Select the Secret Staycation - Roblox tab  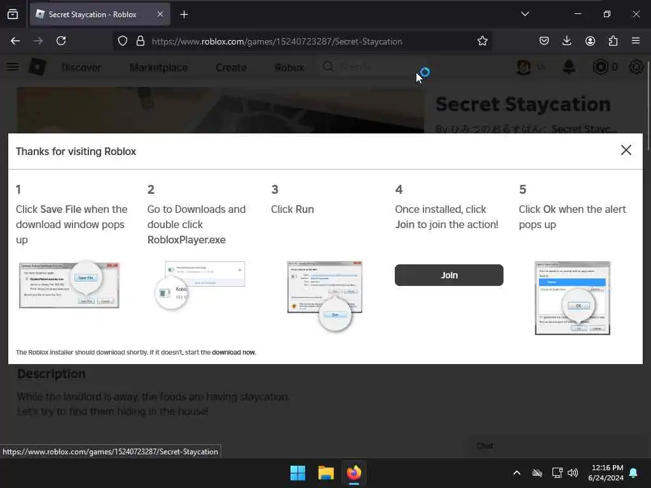coord(100,15)
